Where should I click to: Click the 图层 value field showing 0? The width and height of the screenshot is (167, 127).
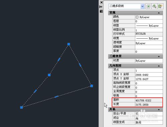[149, 21]
